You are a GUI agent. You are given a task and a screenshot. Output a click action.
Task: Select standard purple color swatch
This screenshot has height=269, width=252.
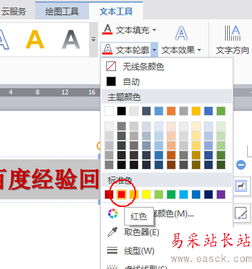tap(221, 195)
